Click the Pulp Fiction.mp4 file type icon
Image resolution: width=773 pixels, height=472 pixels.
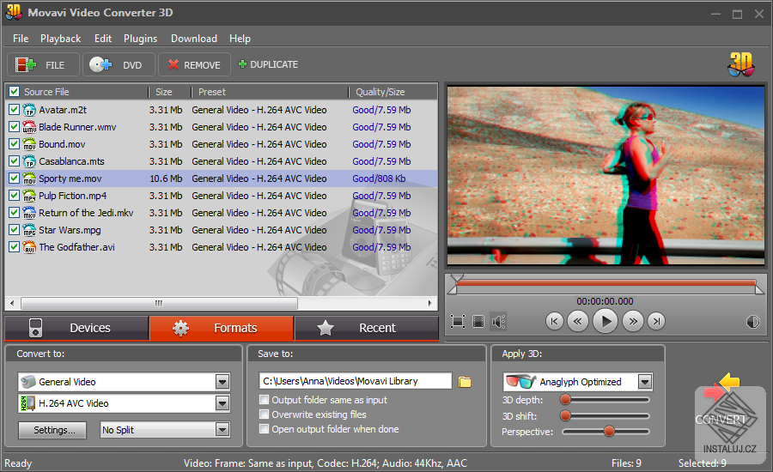point(29,196)
